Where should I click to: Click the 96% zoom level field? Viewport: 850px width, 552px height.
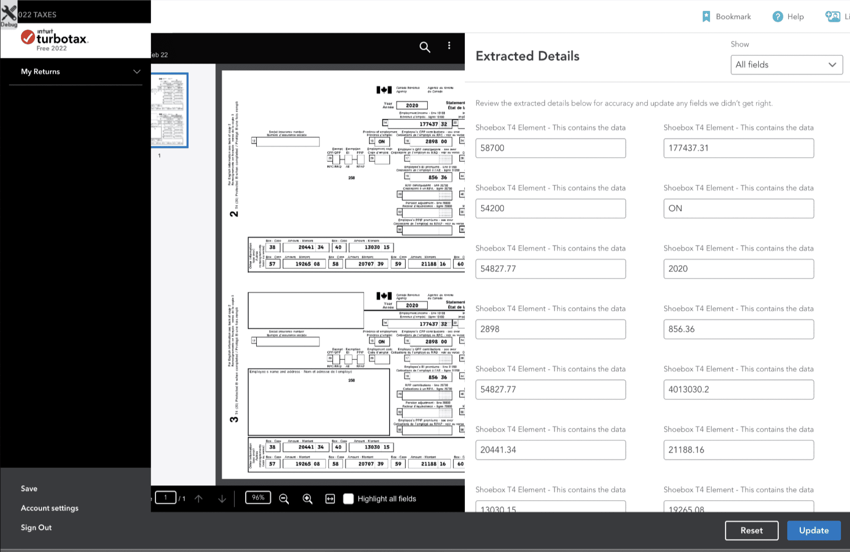tap(258, 497)
